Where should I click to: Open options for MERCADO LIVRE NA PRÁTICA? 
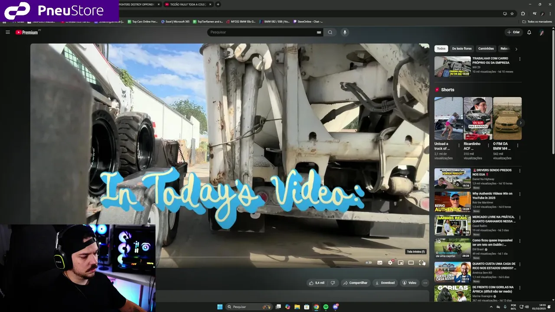[x=519, y=218]
